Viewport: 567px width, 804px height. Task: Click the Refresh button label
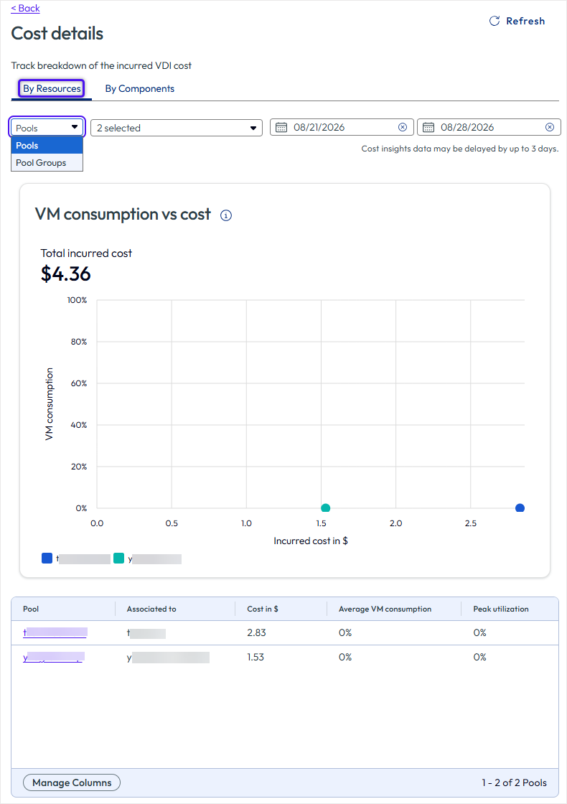pos(525,21)
